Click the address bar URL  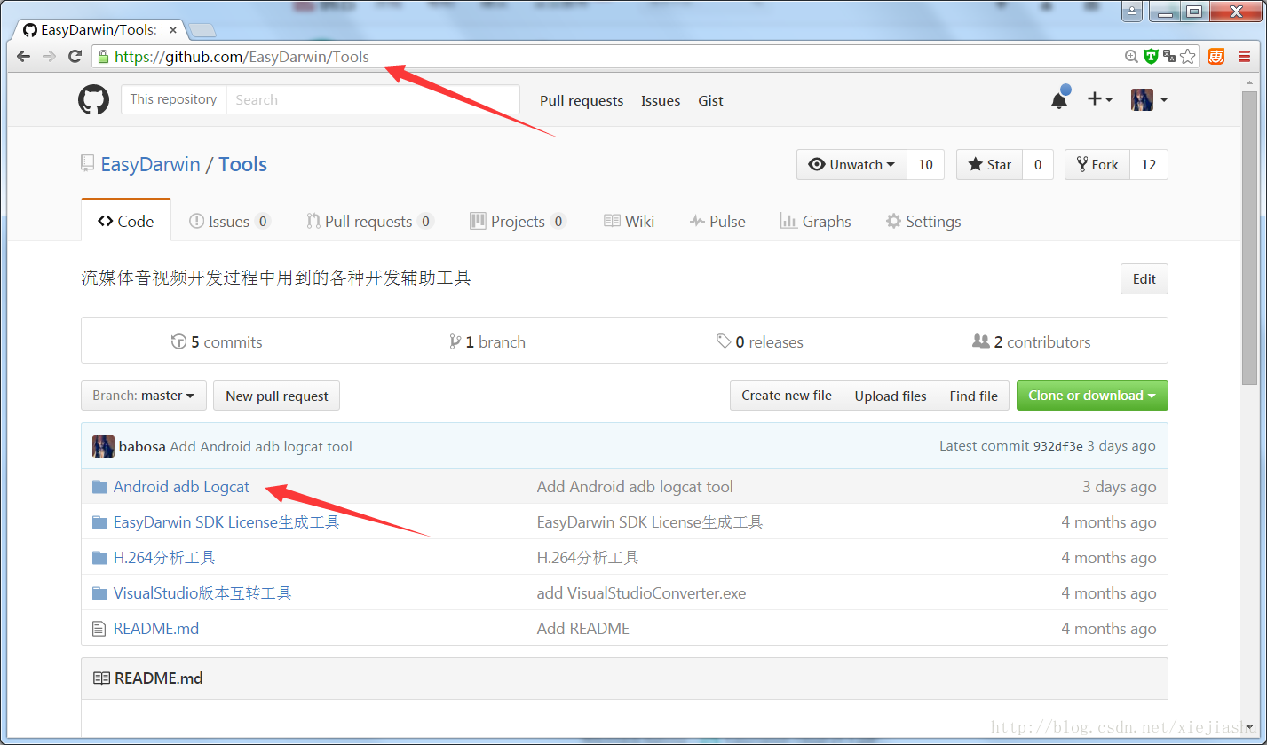pos(242,57)
